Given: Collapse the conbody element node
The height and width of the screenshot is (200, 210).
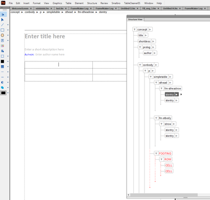Looking at the screenshot, I should [x=140, y=65].
